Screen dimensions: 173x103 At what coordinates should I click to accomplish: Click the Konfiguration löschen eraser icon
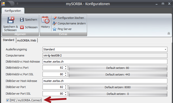click(x=55, y=18)
